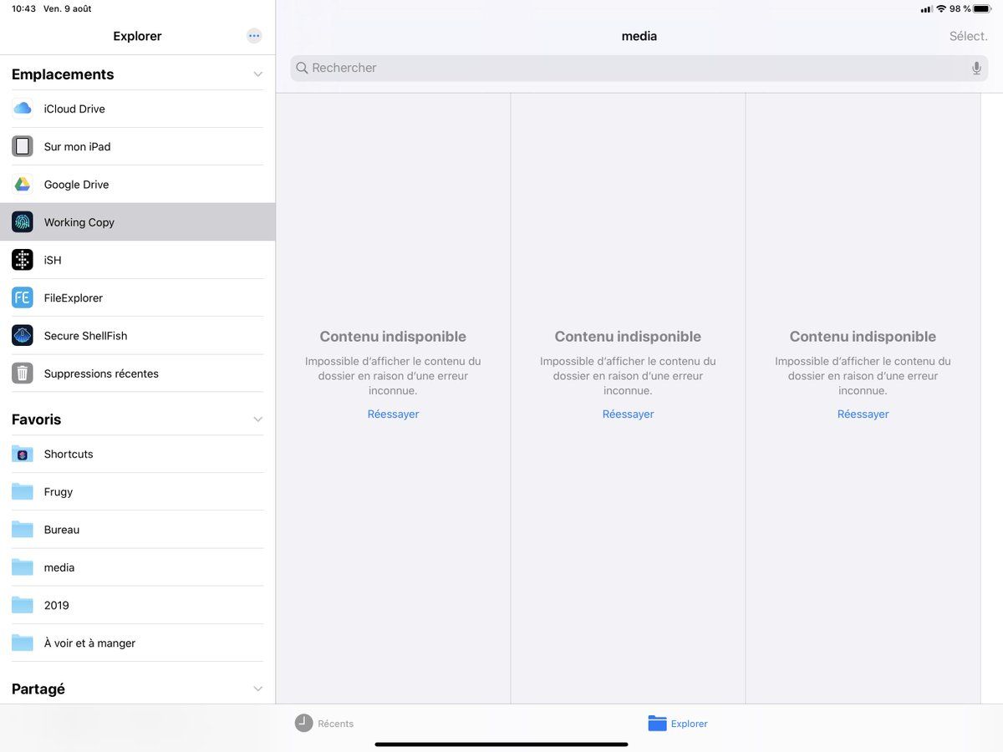This screenshot has height=752, width=1003.
Task: Expand the Partagé section chevron
Action: [x=257, y=689]
